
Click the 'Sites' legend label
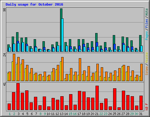point(147,70)
